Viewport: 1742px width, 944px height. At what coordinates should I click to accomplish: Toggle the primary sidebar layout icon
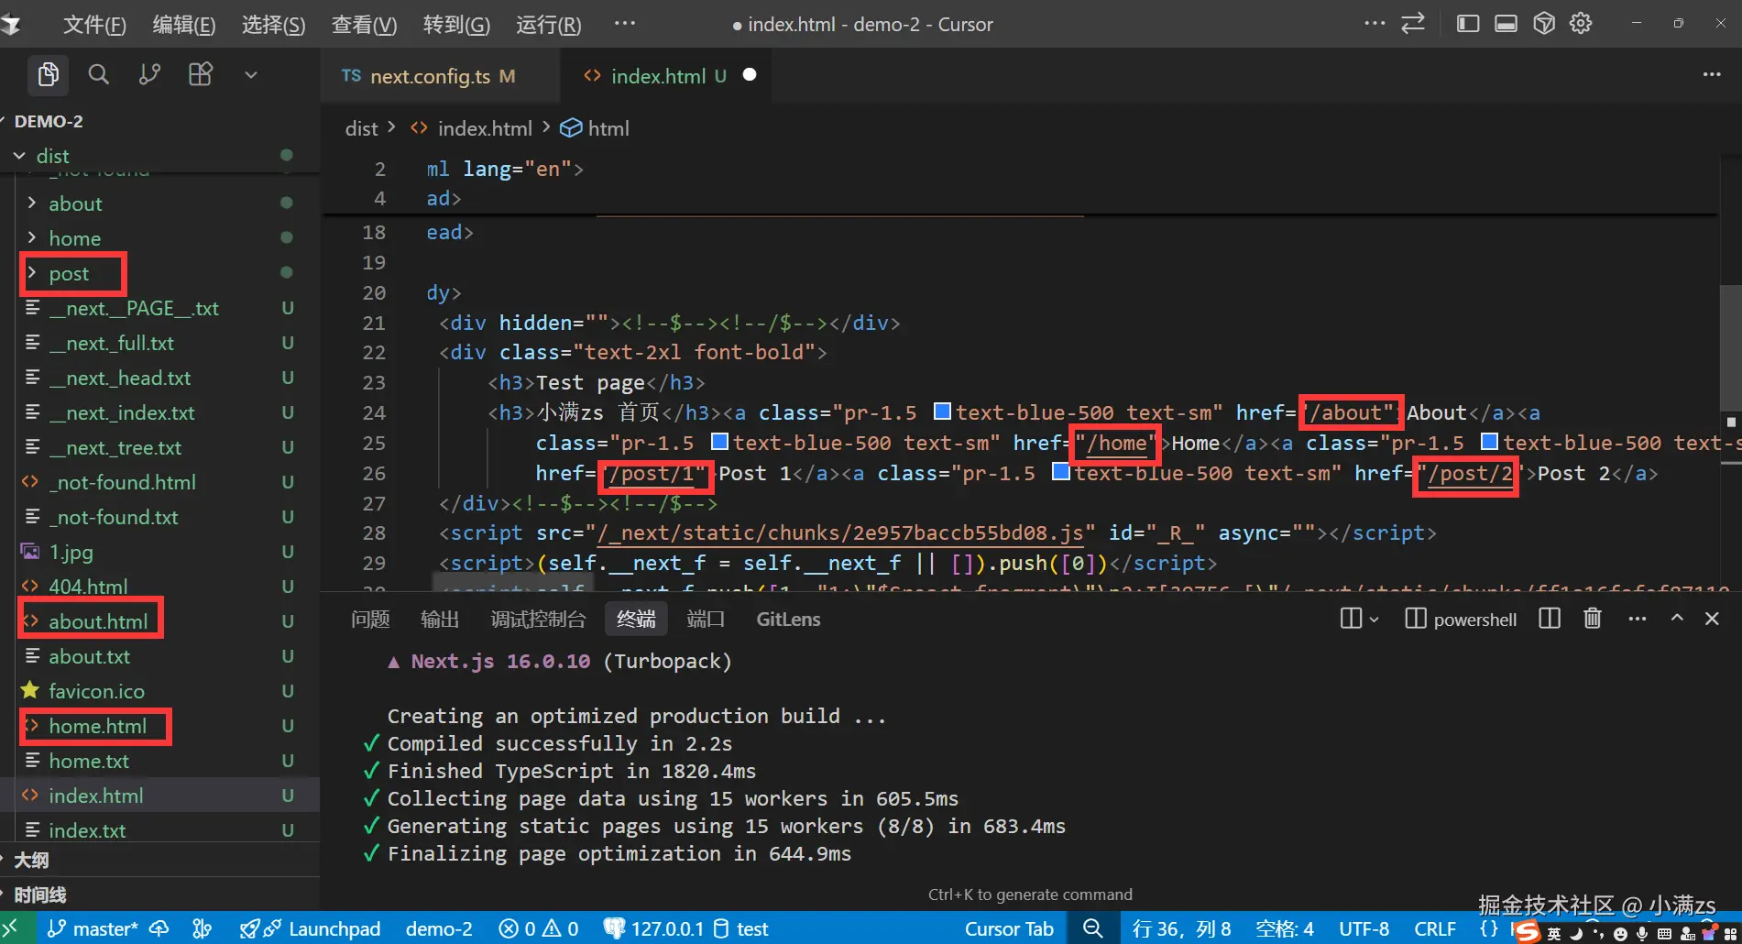tap(1468, 24)
